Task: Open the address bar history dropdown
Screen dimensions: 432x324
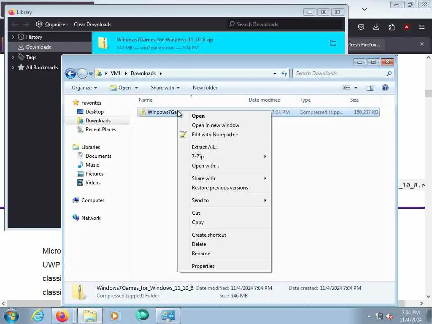Action: (x=275, y=73)
